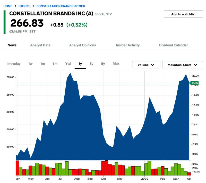The image size is (206, 183).
Task: Click the Oct label on time axis
Action: 104,179
